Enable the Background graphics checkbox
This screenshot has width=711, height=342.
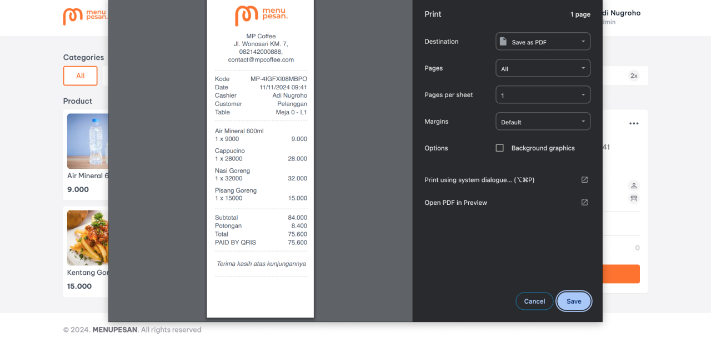click(499, 148)
